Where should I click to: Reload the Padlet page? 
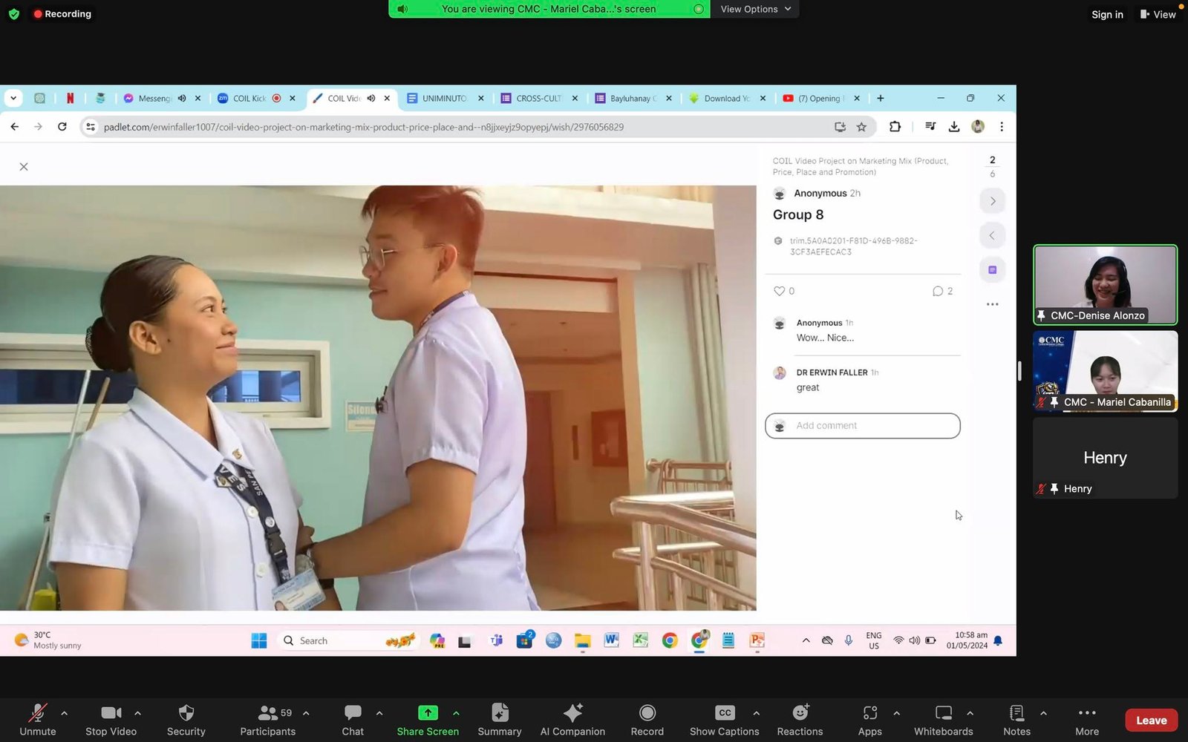coord(62,127)
